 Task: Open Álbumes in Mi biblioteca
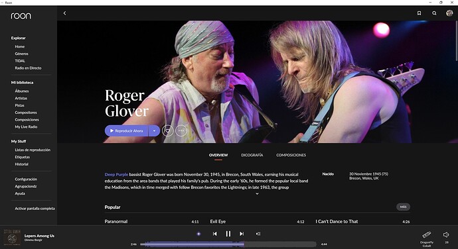[22, 91]
